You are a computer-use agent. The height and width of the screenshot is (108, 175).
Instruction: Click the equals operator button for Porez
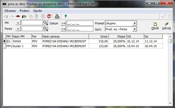click(18, 29)
